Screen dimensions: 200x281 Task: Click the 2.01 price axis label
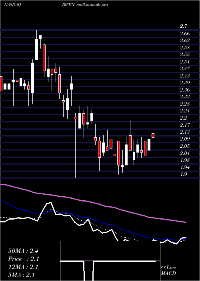185,153
